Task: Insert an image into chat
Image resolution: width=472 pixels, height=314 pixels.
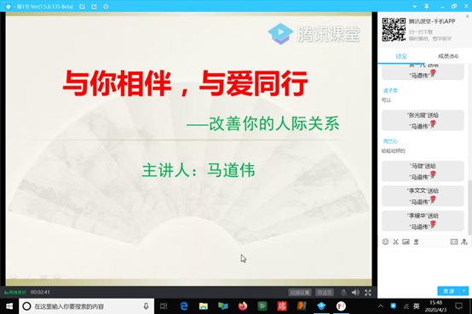Action: pyautogui.click(x=406, y=242)
